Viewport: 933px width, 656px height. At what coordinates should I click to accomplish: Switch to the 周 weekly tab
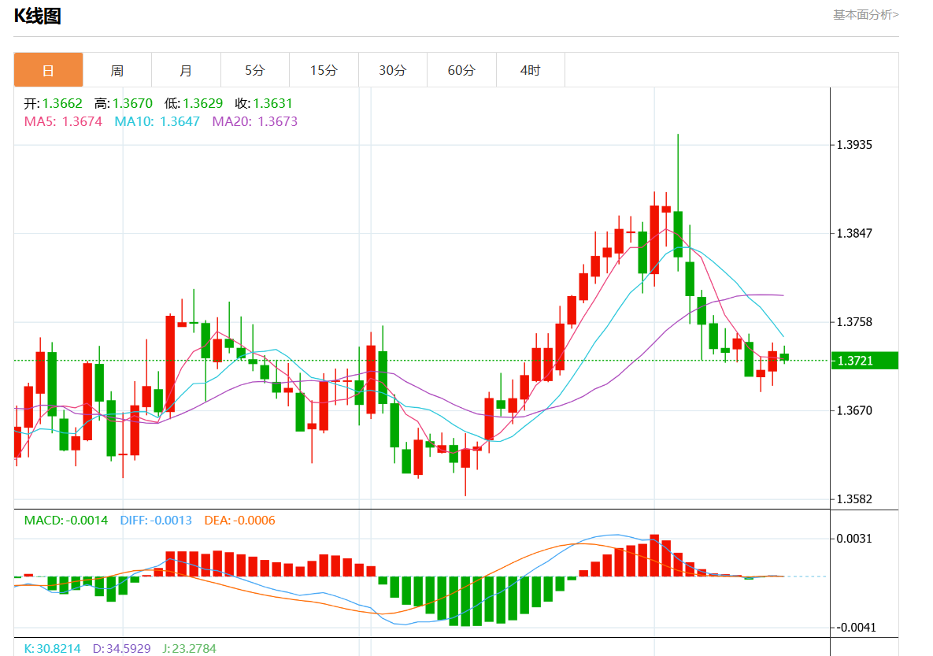point(117,70)
